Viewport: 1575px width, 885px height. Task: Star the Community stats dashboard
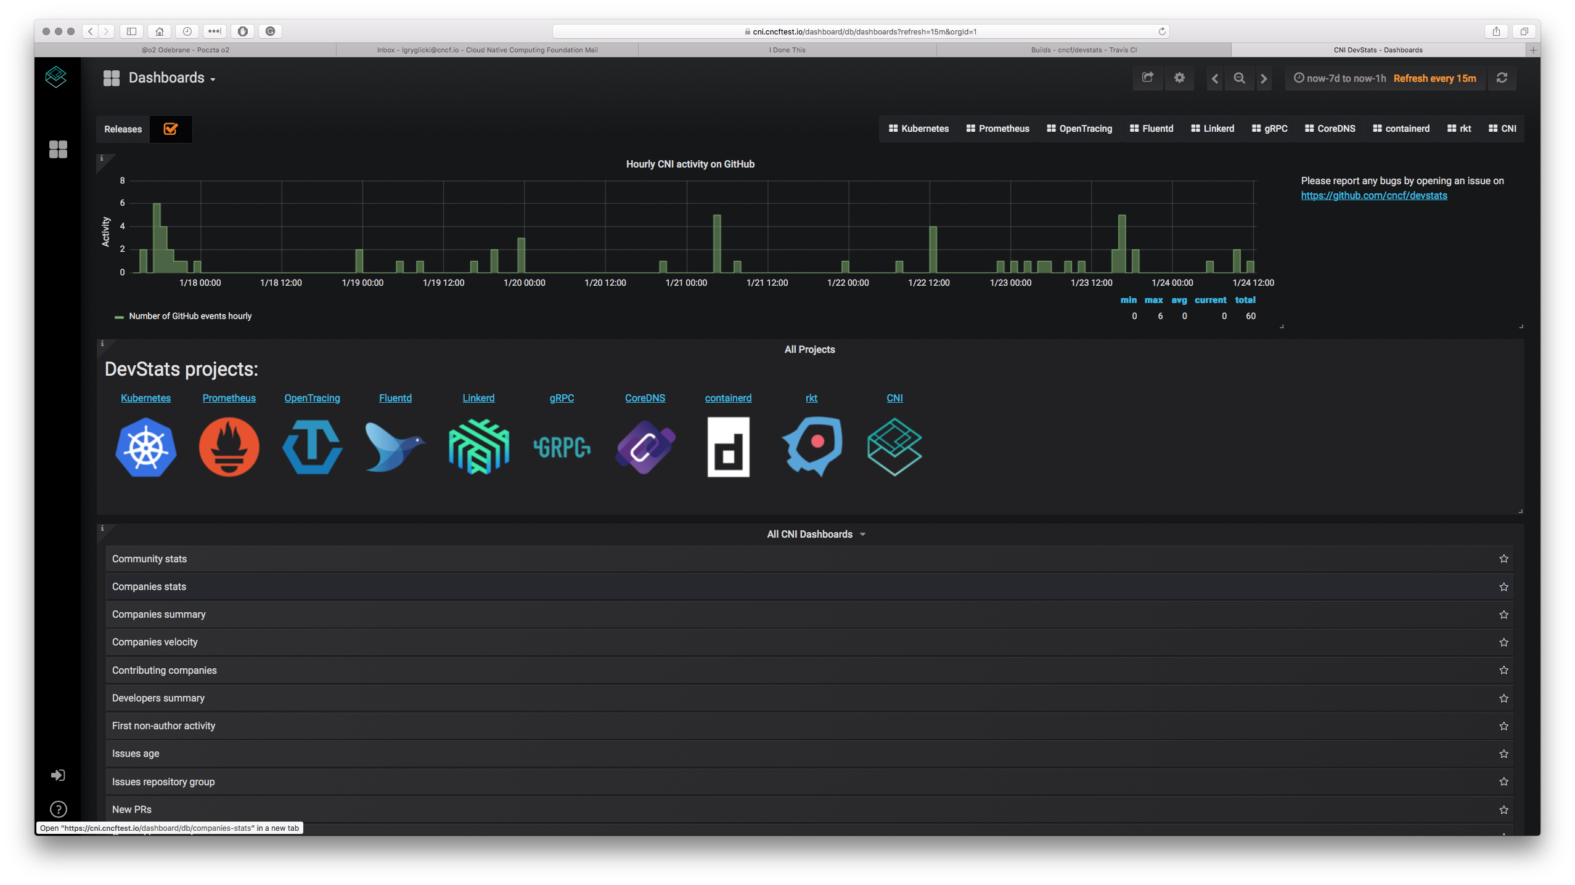coord(1504,559)
